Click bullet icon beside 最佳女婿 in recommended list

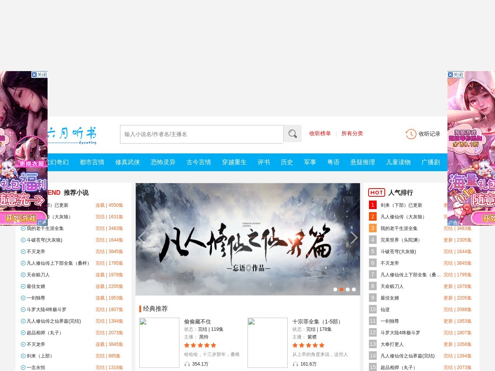coord(23,286)
